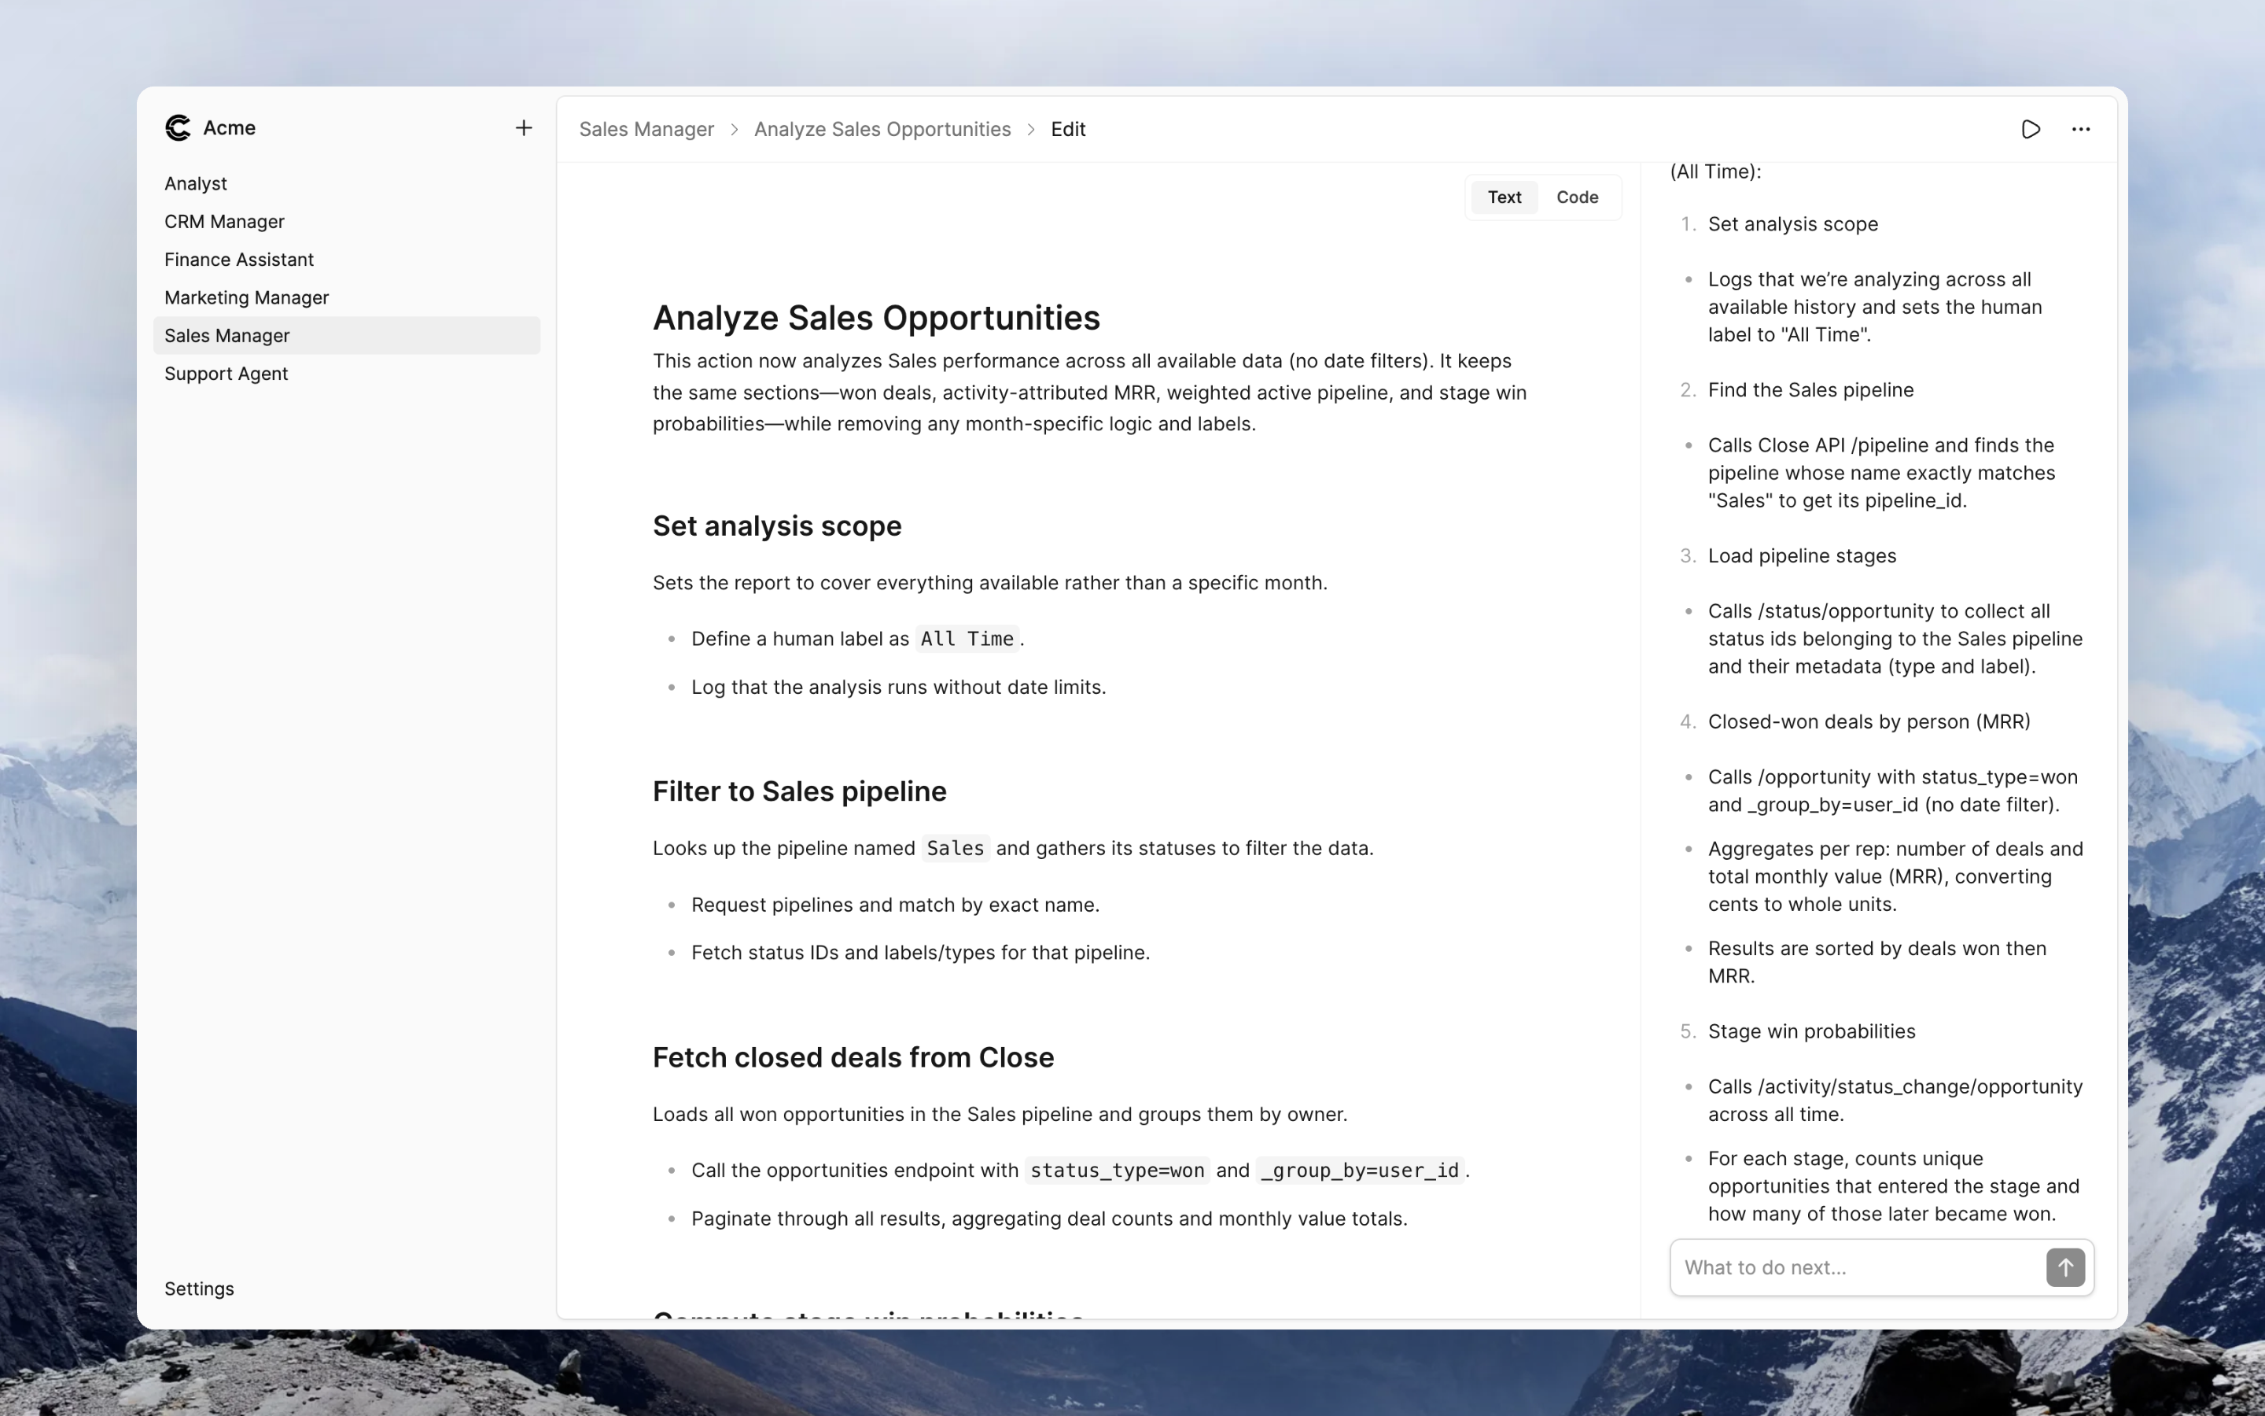2265x1416 pixels.
Task: Switch to the Code view tab
Action: pyautogui.click(x=1576, y=197)
